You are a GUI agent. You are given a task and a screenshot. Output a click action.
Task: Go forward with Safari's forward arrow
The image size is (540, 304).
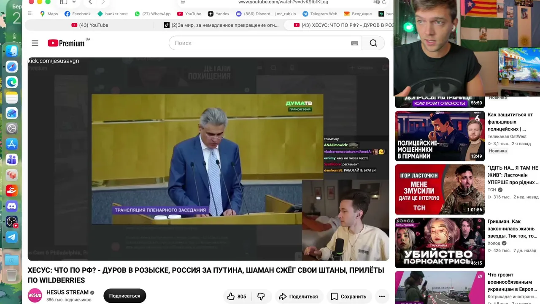[103, 2]
